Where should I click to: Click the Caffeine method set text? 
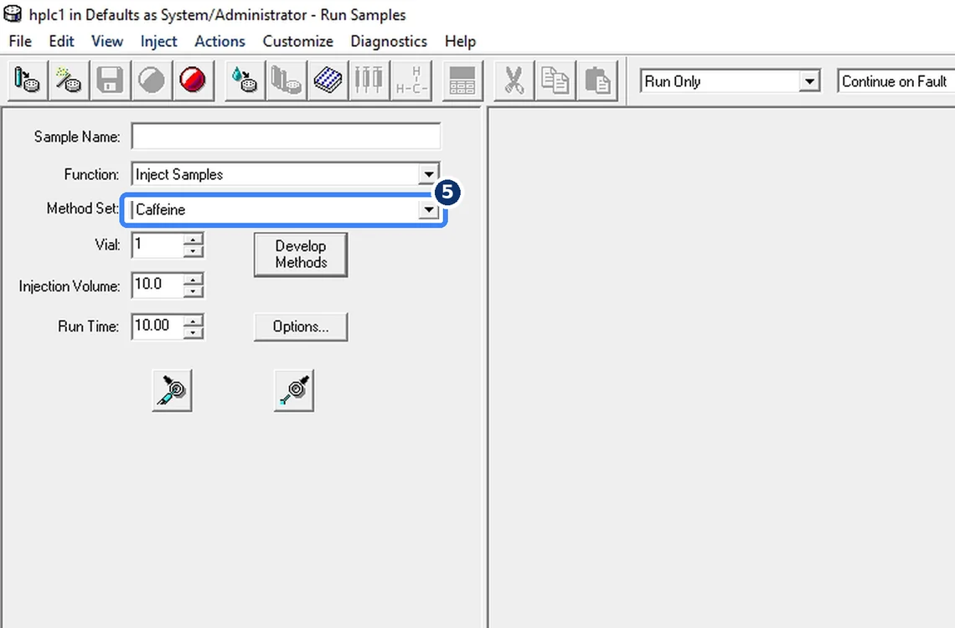(160, 209)
